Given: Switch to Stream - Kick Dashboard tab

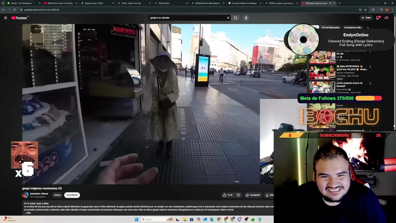Looking at the screenshot, I should [21, 3].
